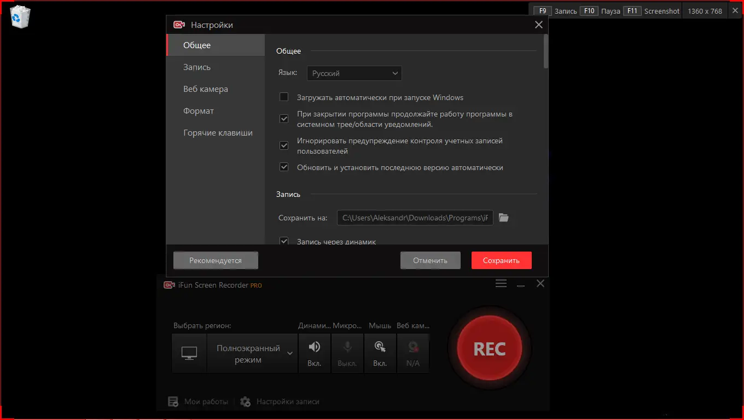Open Настройки записи gear icon
744x420 pixels.
pos(246,401)
